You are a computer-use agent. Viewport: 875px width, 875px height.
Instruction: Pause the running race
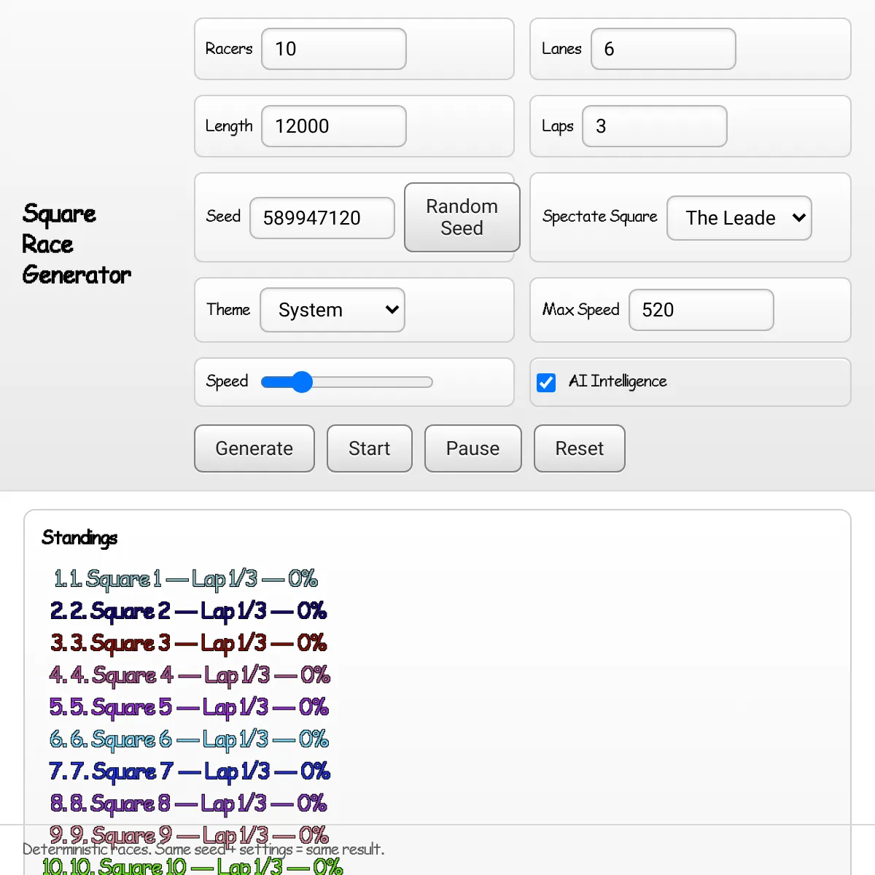tap(472, 448)
